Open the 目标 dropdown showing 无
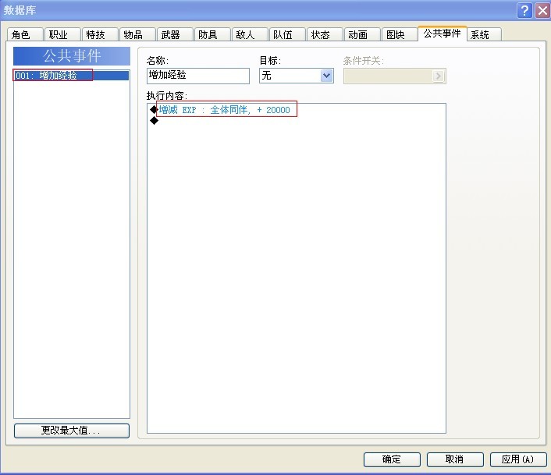Image resolution: width=551 pixels, height=475 pixels. (297, 76)
